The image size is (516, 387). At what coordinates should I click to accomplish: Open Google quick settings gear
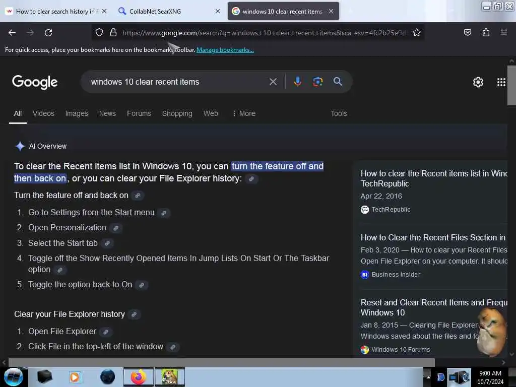click(x=478, y=82)
